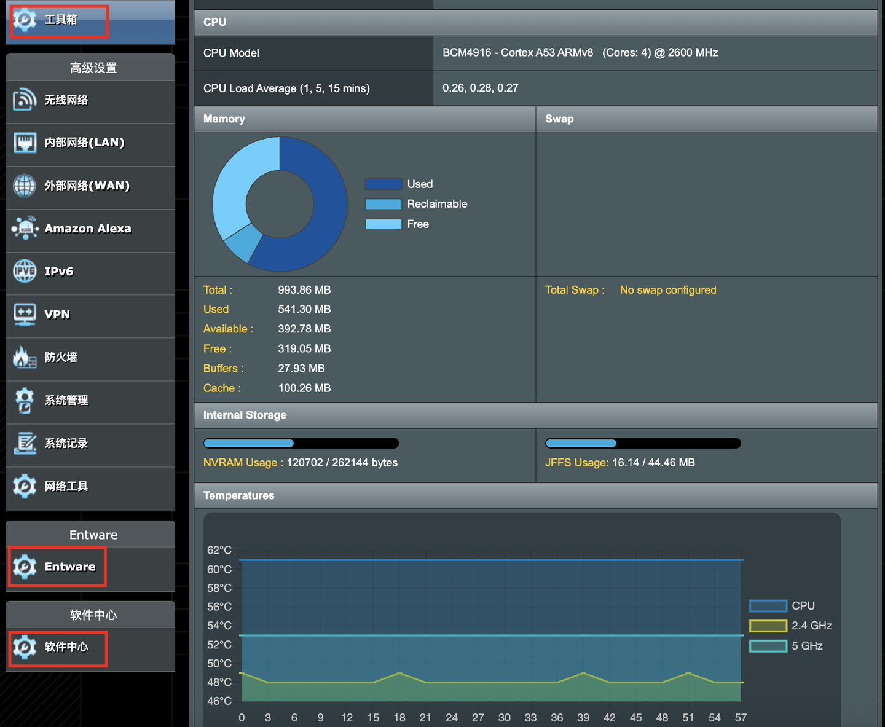Toggle the CPU temperature legend swatch

pyautogui.click(x=768, y=606)
